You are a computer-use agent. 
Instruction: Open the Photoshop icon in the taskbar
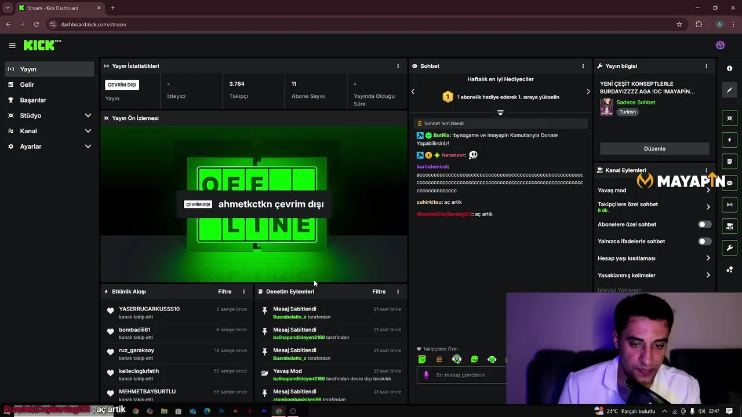(221, 411)
